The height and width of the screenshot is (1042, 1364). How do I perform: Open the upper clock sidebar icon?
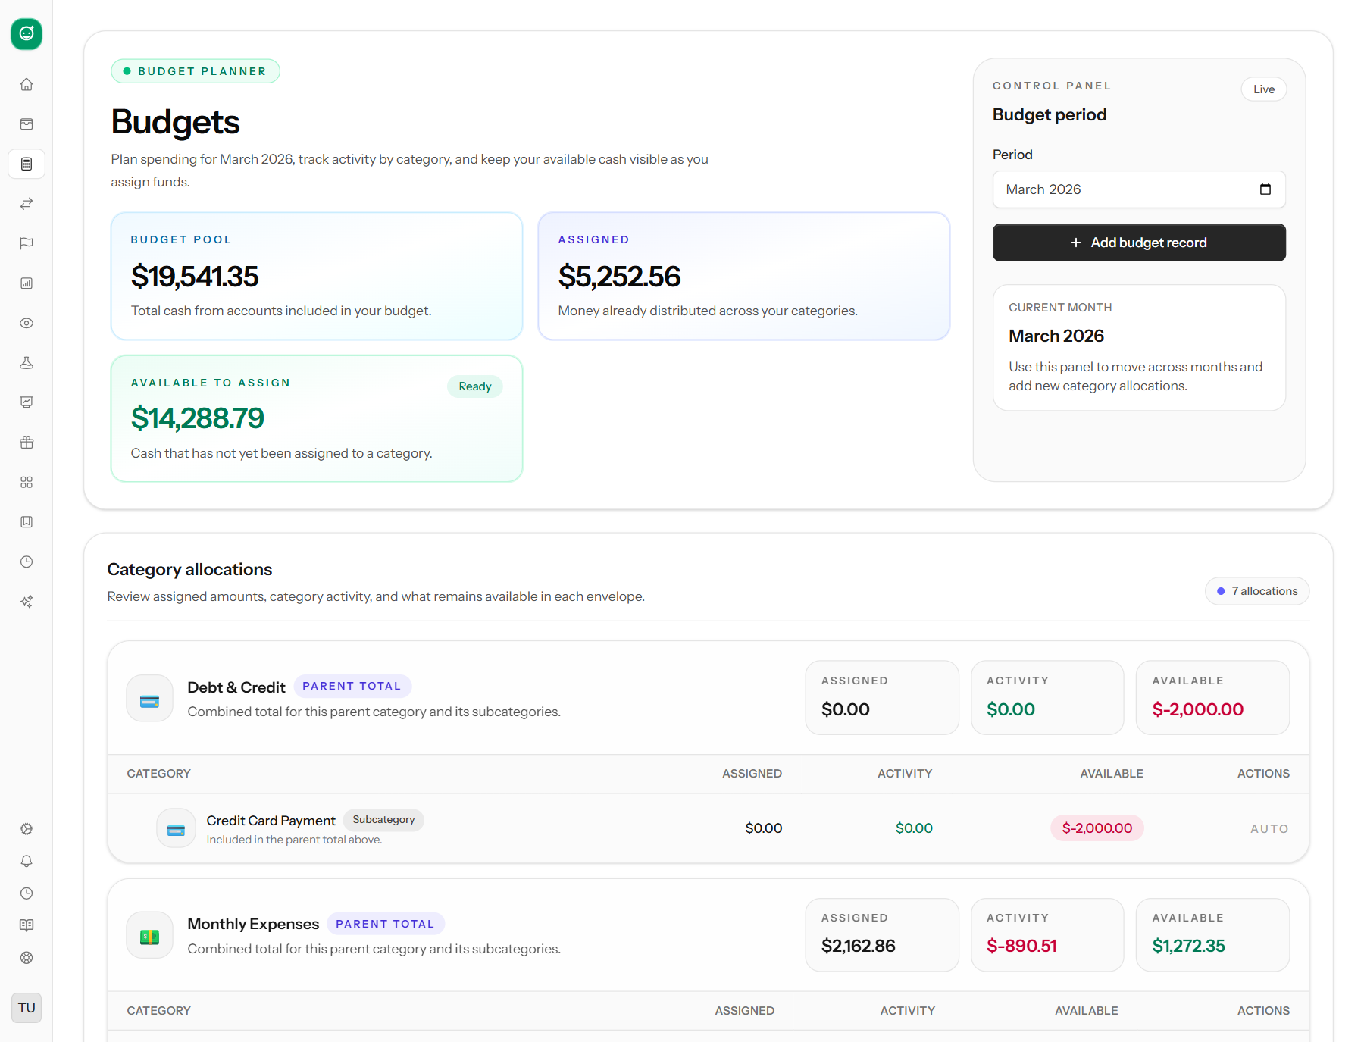27,562
